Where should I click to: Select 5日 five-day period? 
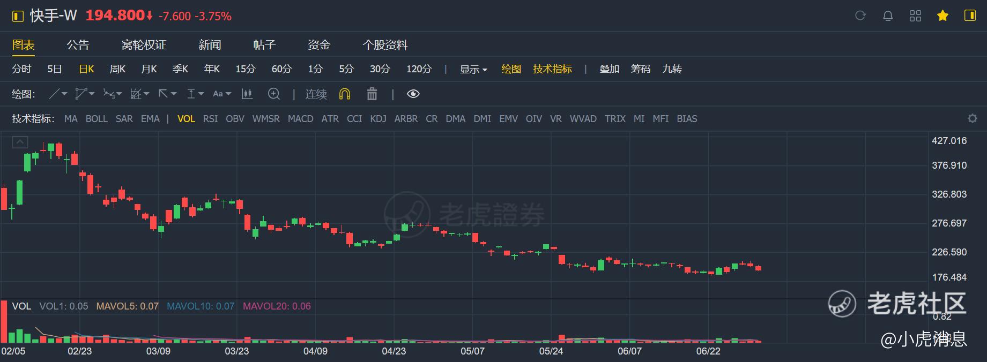tap(55, 69)
